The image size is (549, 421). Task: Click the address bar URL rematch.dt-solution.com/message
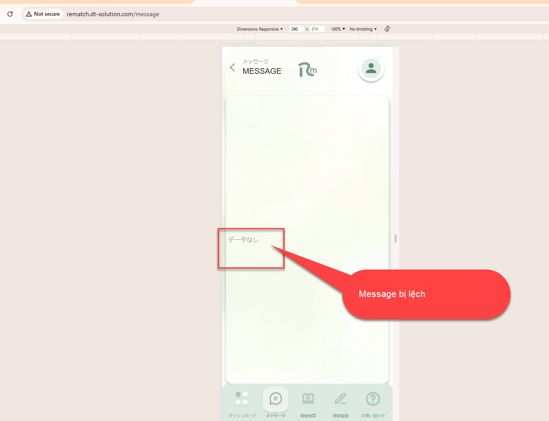tap(113, 14)
